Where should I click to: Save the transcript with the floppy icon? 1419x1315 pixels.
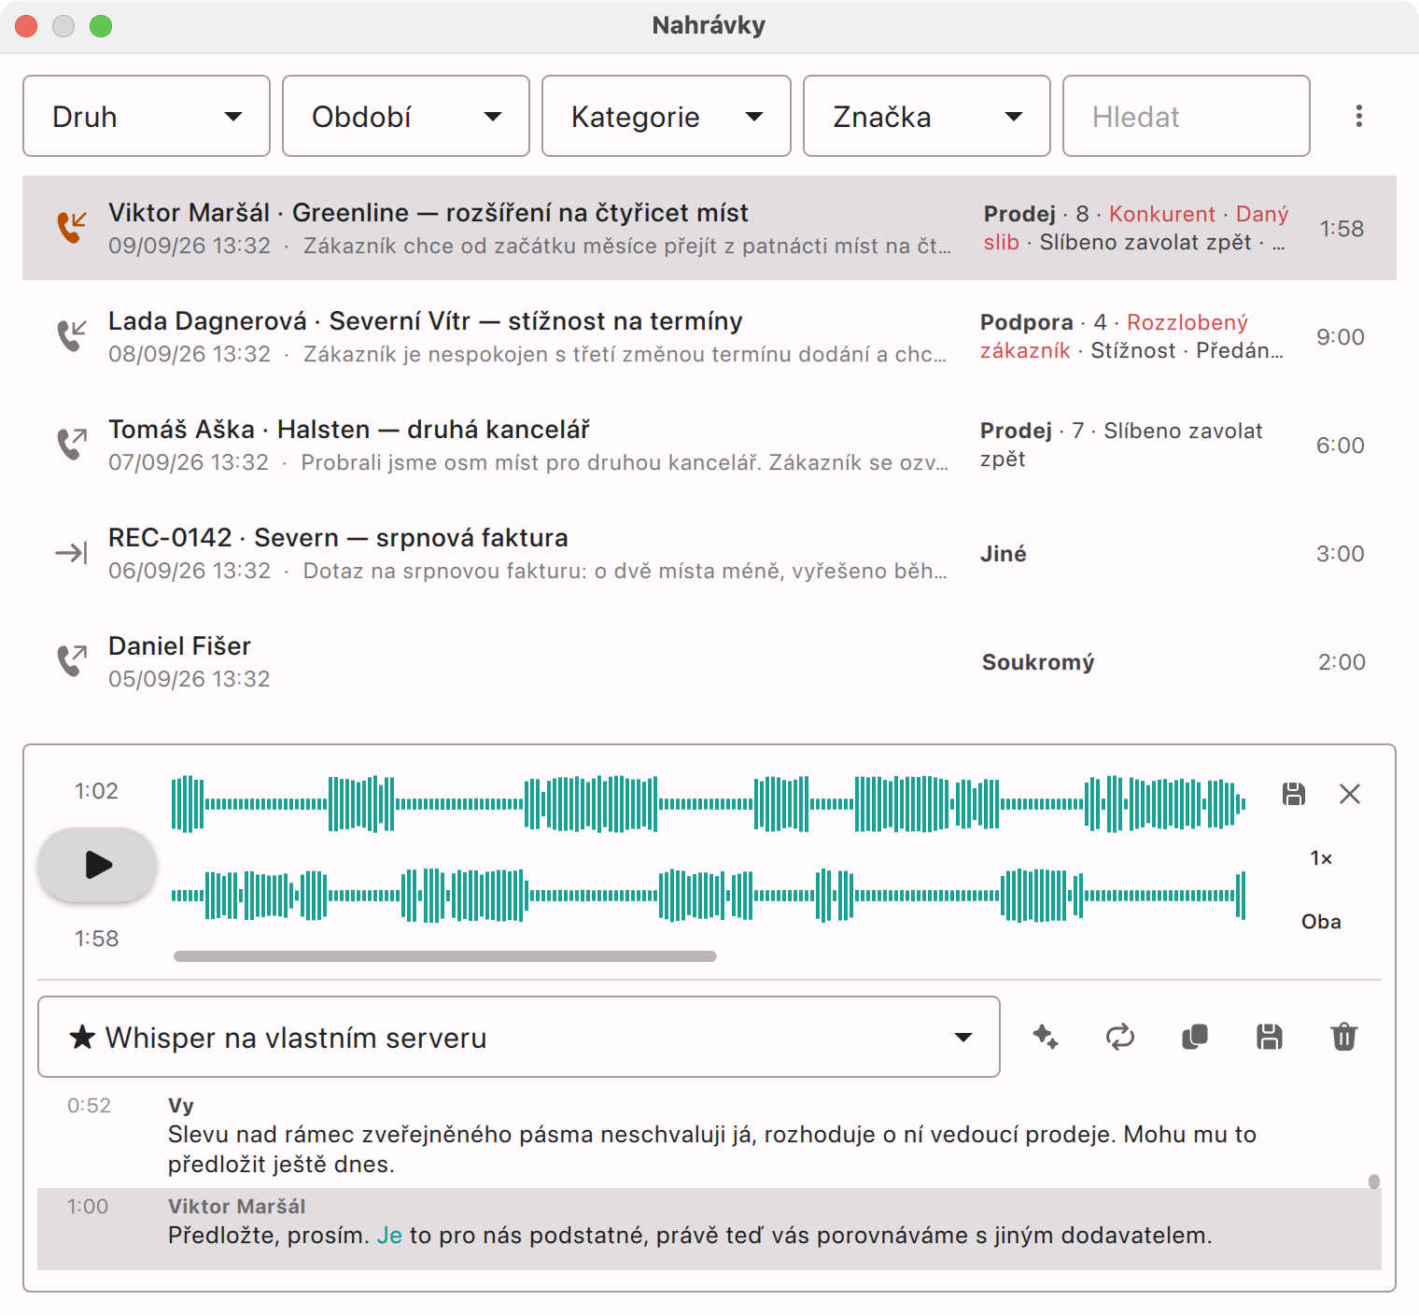point(1270,1037)
